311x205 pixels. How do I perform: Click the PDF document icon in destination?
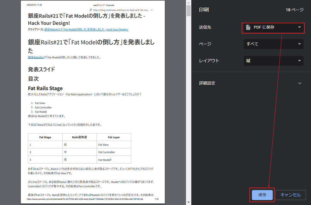pos(248,27)
